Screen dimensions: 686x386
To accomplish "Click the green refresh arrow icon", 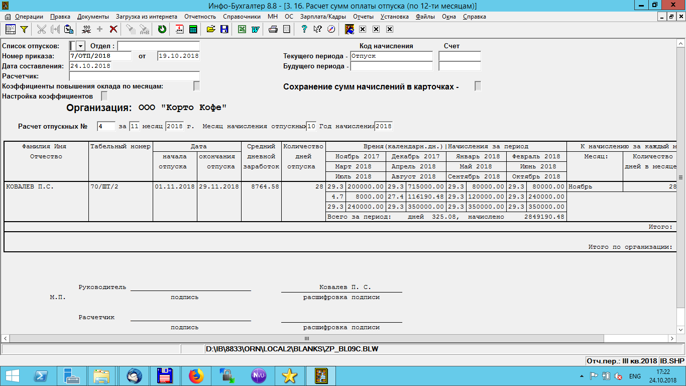I will click(x=162, y=29).
